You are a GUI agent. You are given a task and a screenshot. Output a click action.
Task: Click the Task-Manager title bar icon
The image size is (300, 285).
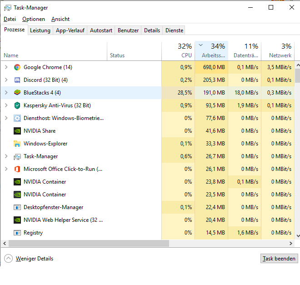8,8
